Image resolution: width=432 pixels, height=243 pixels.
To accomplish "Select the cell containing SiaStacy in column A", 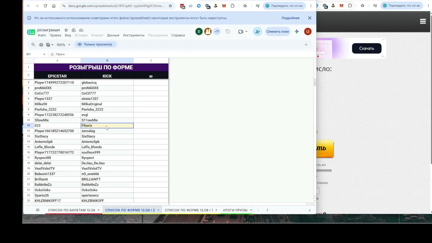I will pos(57,136).
